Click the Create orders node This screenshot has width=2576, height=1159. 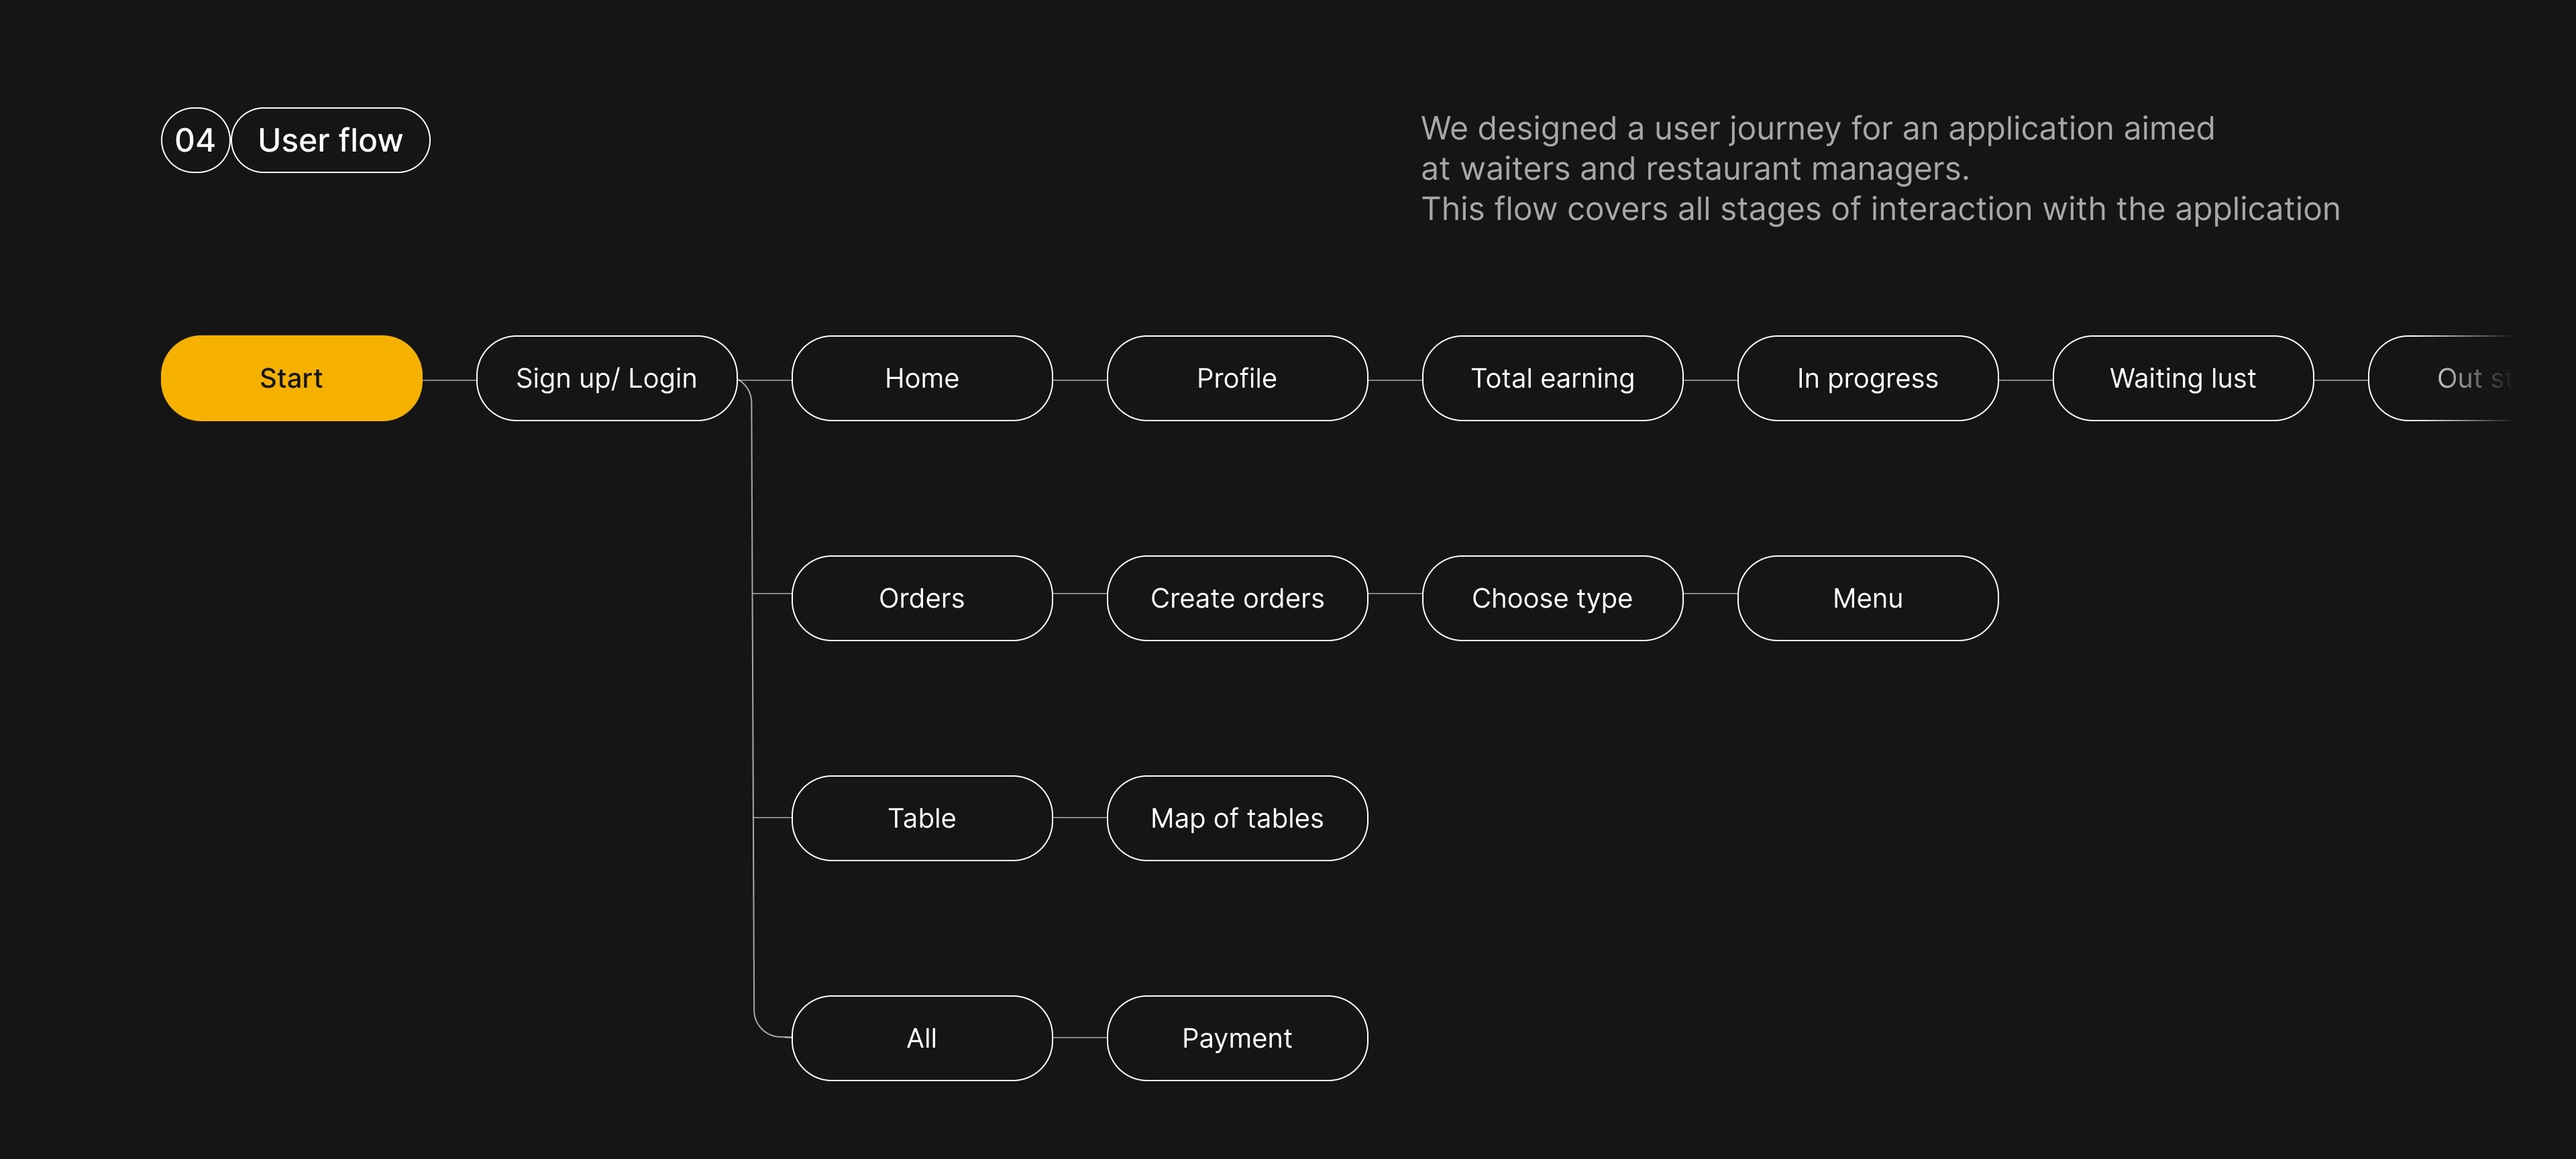[x=1237, y=598]
